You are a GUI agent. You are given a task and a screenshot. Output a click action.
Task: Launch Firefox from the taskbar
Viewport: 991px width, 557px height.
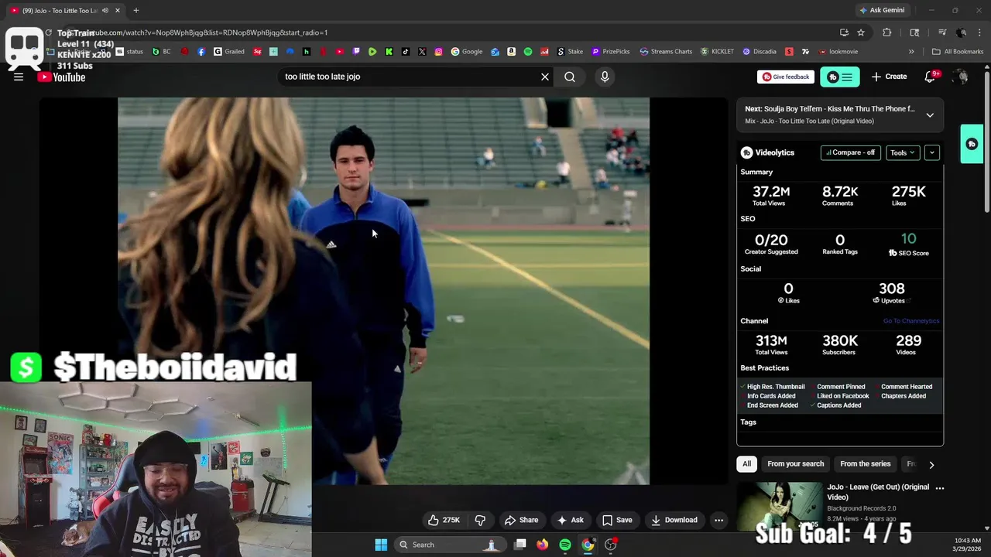[x=542, y=545]
